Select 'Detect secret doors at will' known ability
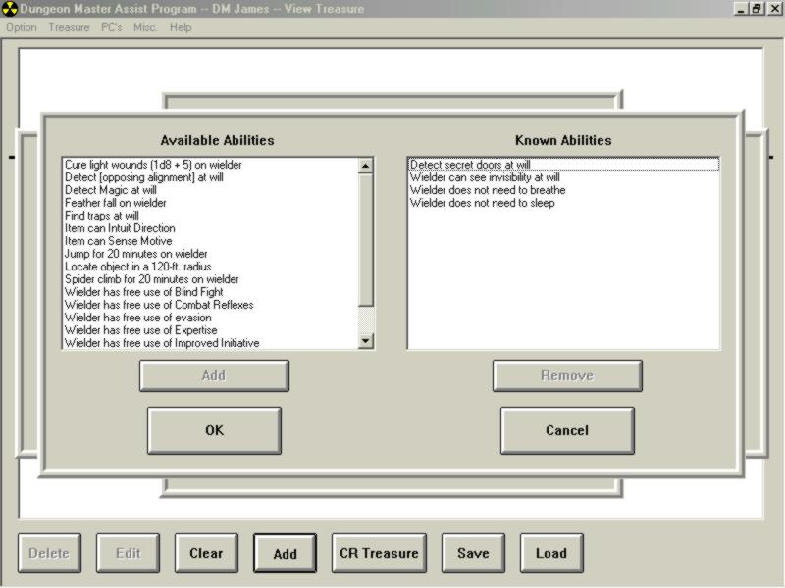 point(470,165)
